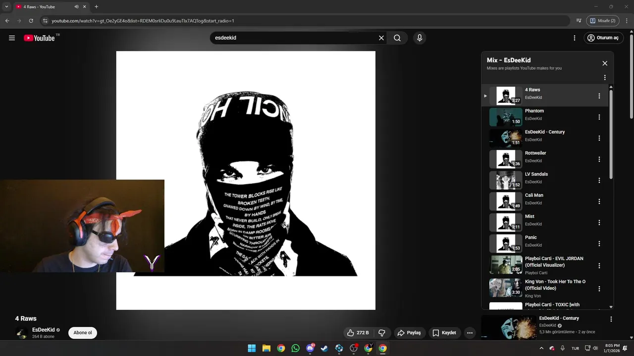This screenshot has height=356, width=634.
Task: Like the video with 272 B button
Action: (358, 333)
